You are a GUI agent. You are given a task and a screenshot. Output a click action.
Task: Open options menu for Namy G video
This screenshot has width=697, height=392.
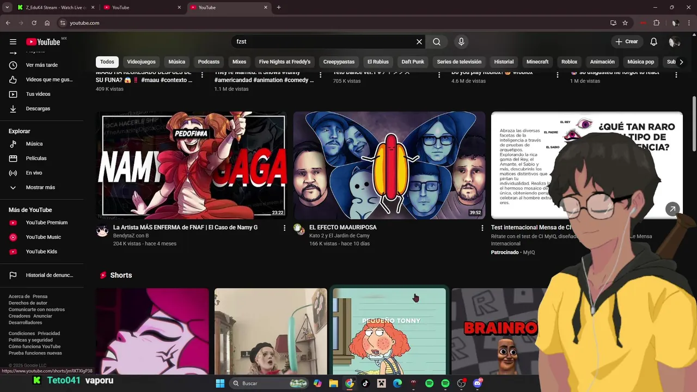pyautogui.click(x=284, y=228)
